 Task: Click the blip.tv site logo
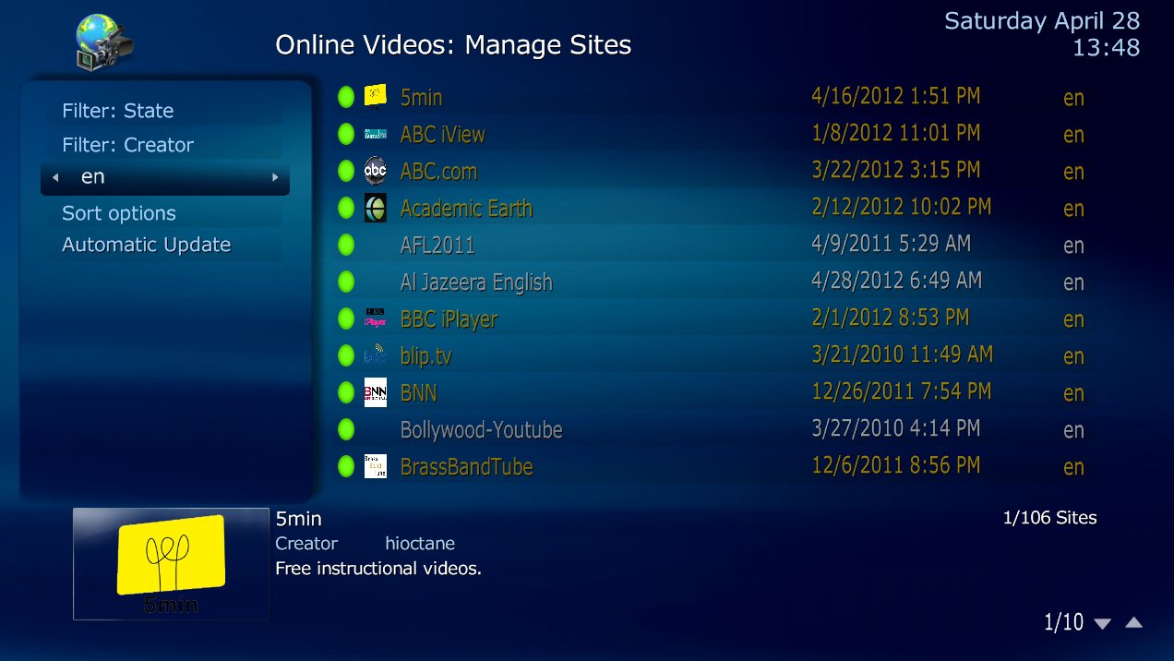[375, 355]
